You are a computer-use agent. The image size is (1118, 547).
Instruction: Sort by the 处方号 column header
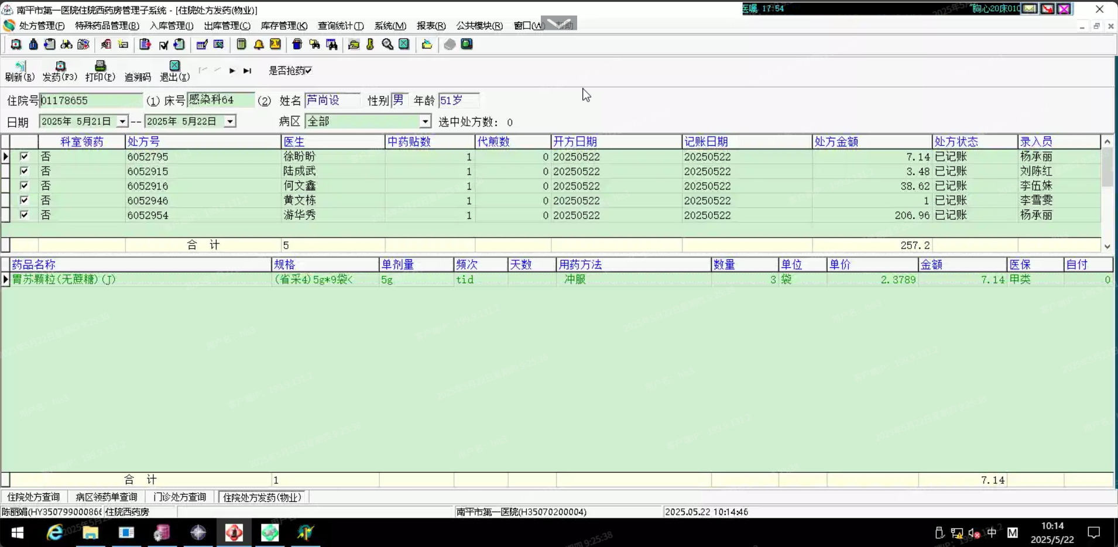(x=203, y=142)
